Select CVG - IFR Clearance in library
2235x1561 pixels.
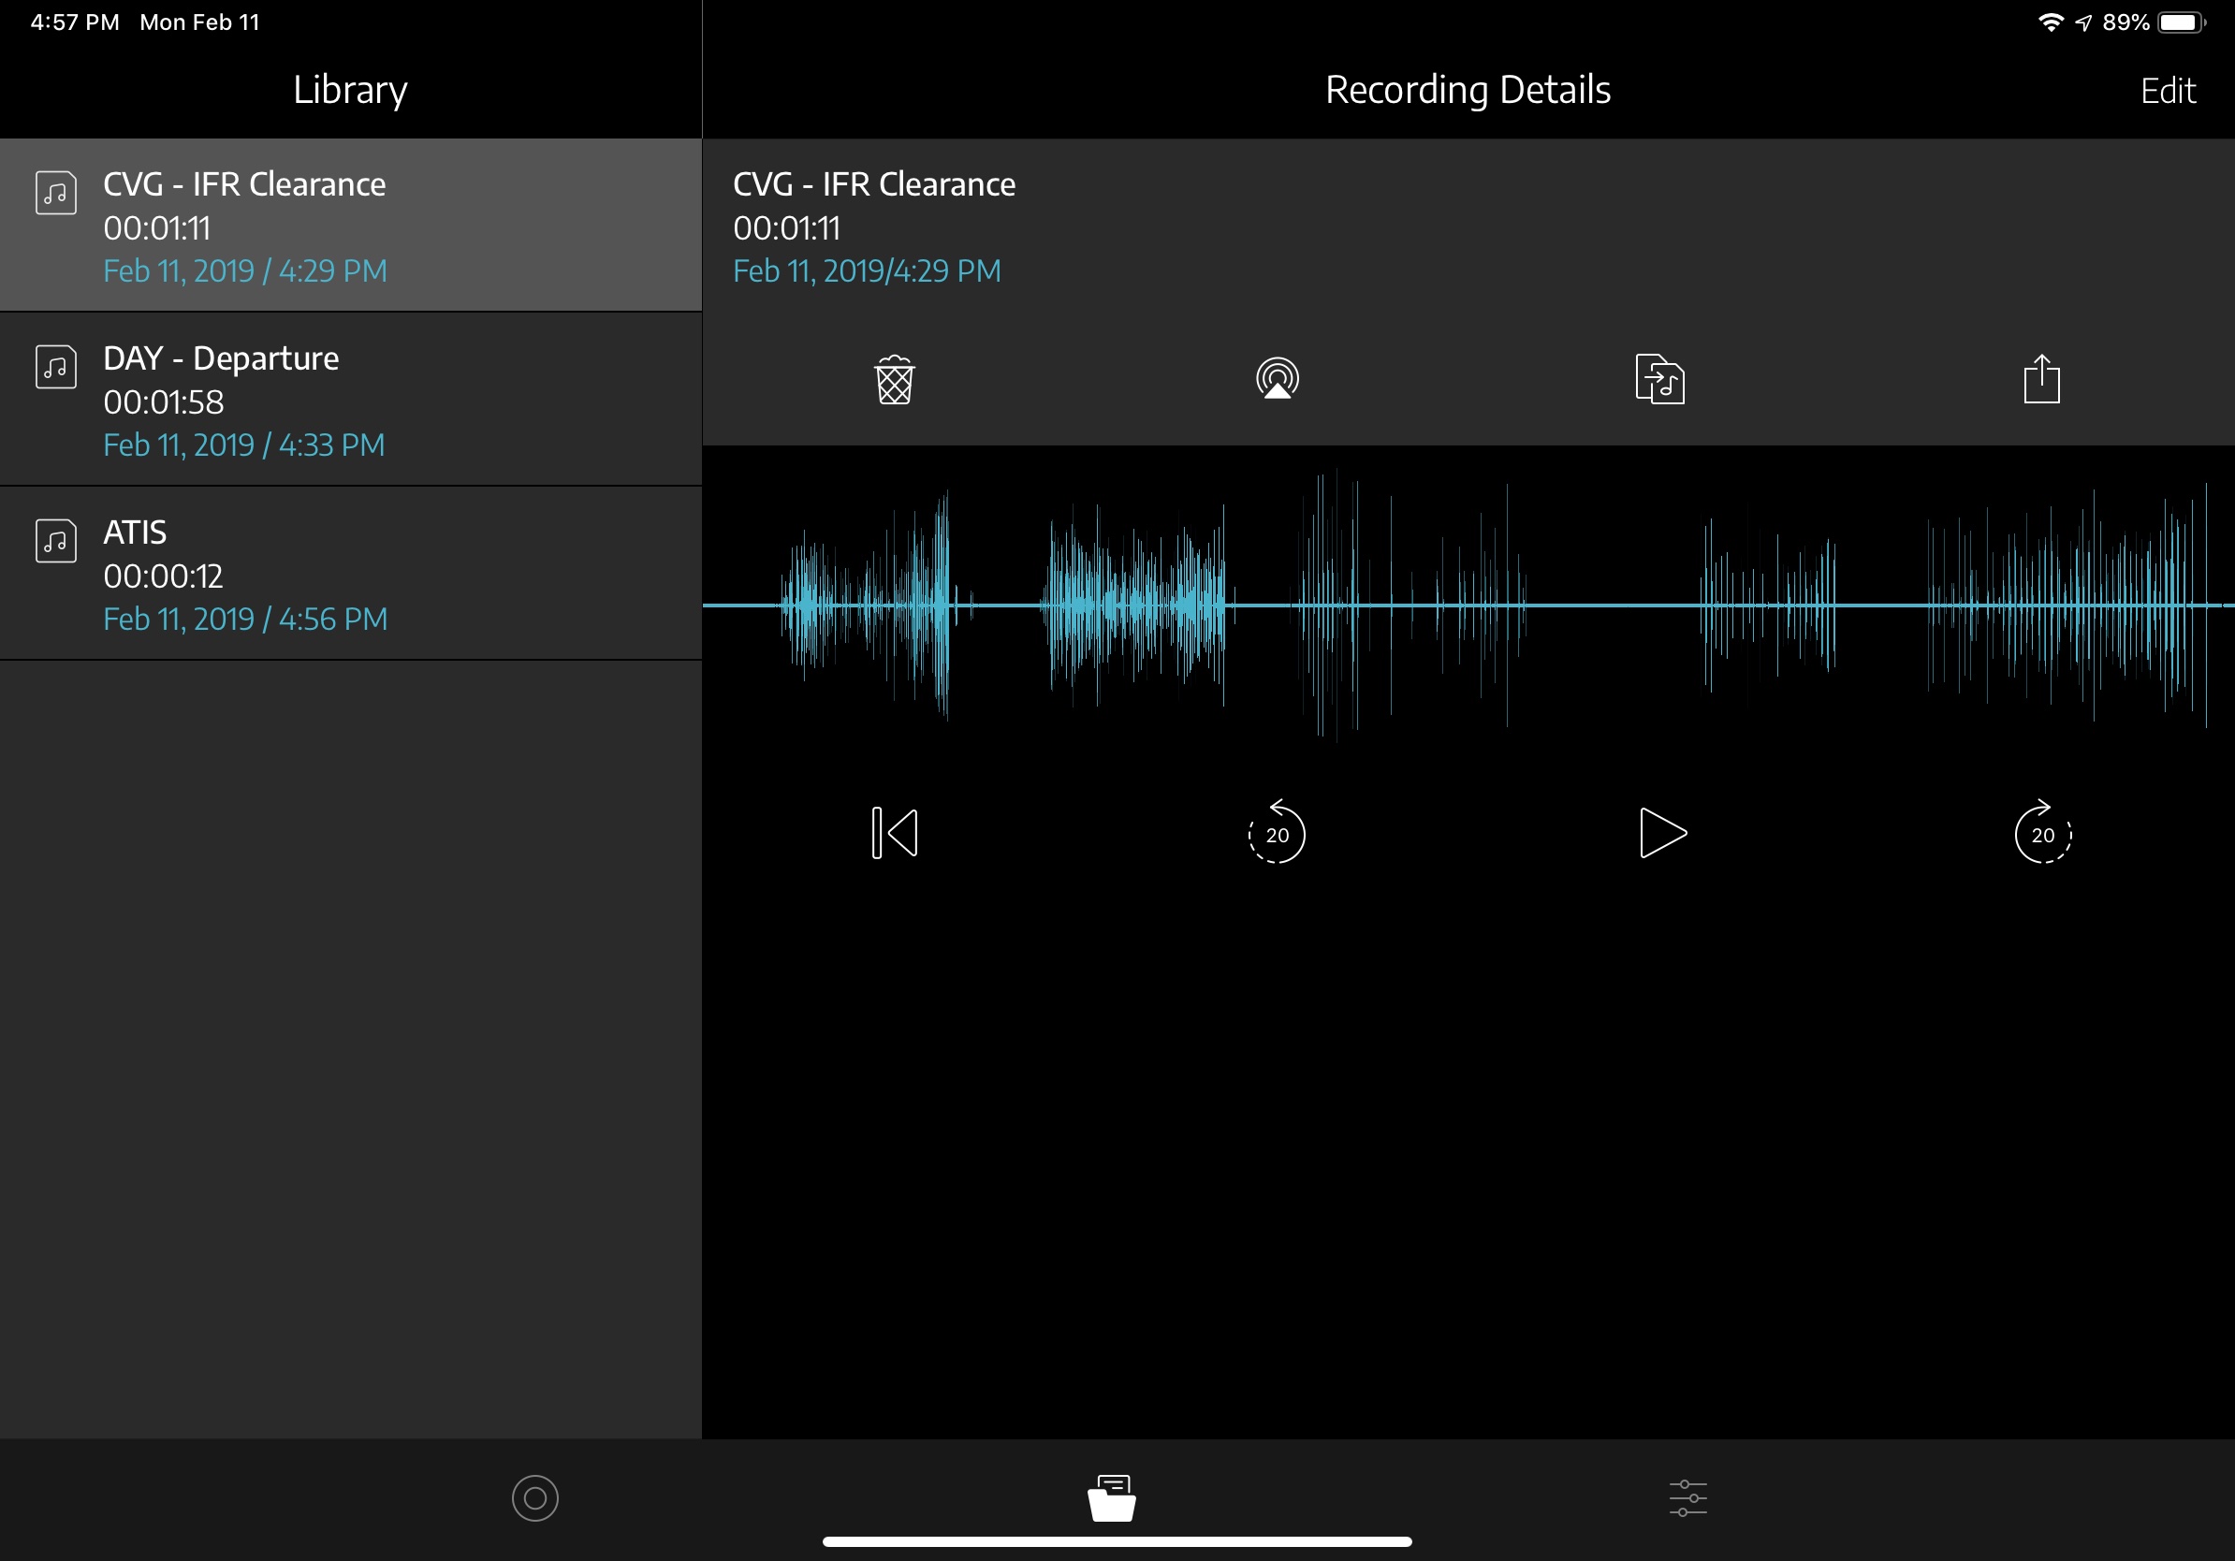(x=350, y=226)
